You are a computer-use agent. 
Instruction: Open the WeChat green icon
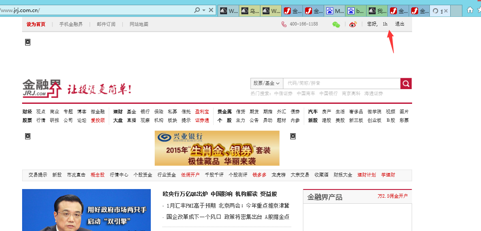click(336, 24)
